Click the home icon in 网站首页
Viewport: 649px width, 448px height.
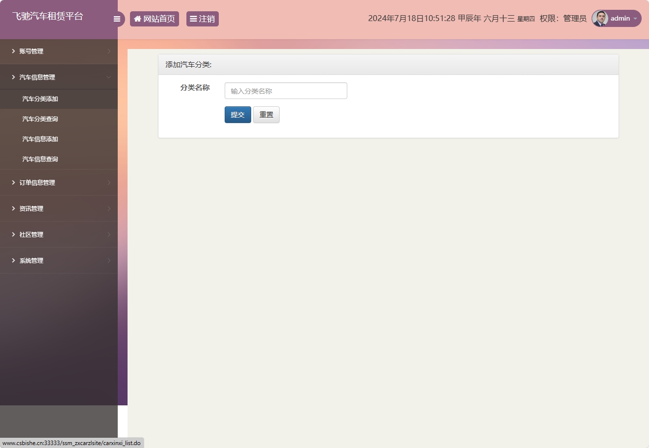(x=138, y=19)
